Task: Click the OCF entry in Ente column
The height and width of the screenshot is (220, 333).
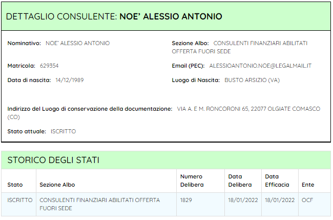Action: [307, 200]
